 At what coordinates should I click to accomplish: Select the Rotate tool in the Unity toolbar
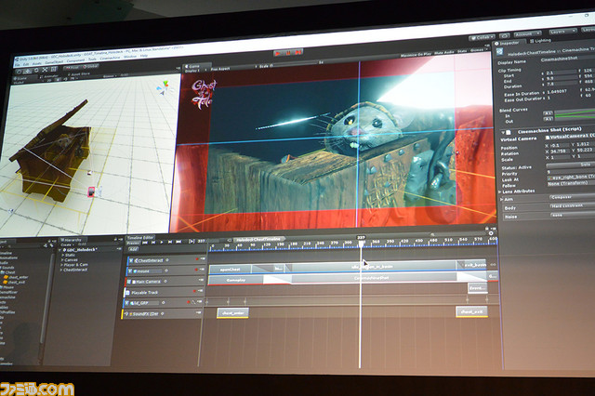coord(36,70)
